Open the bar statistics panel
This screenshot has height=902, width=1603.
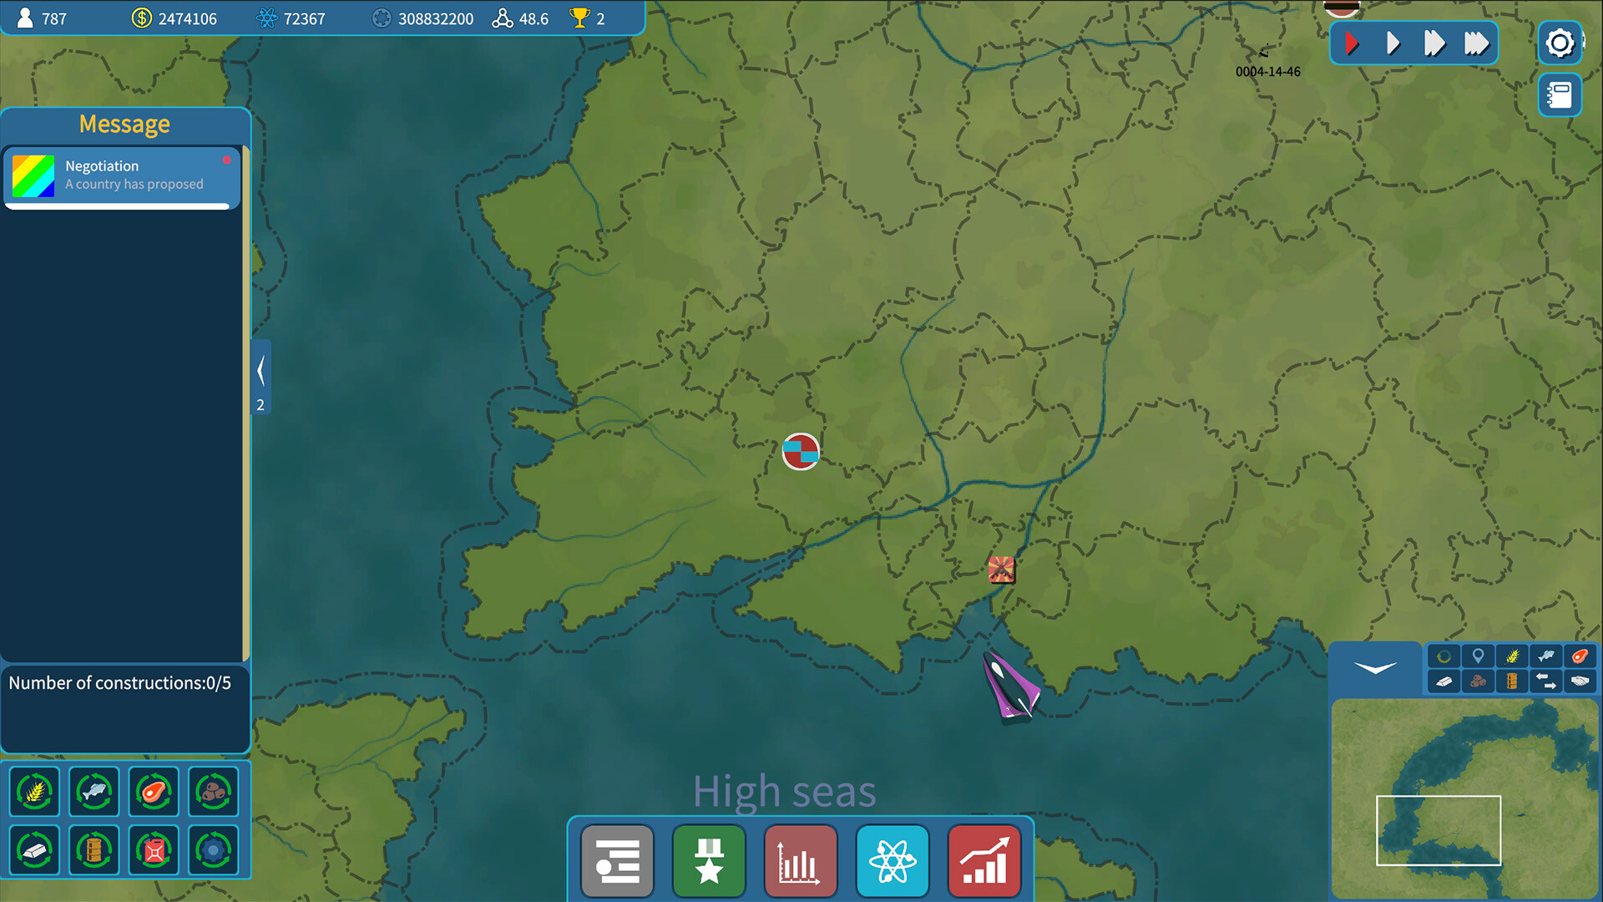tap(800, 861)
